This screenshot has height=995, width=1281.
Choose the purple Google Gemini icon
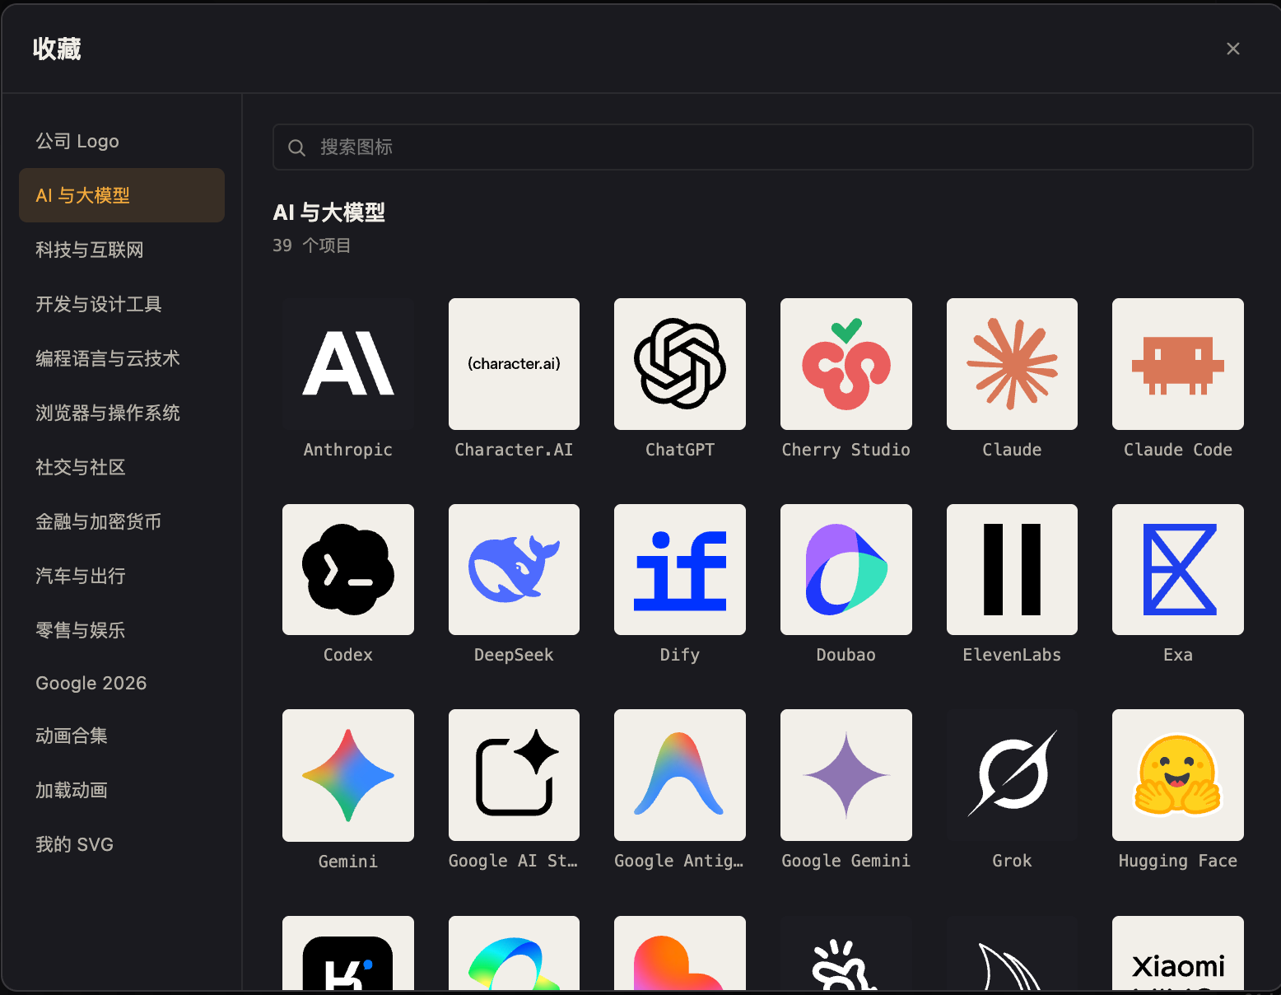(x=846, y=775)
